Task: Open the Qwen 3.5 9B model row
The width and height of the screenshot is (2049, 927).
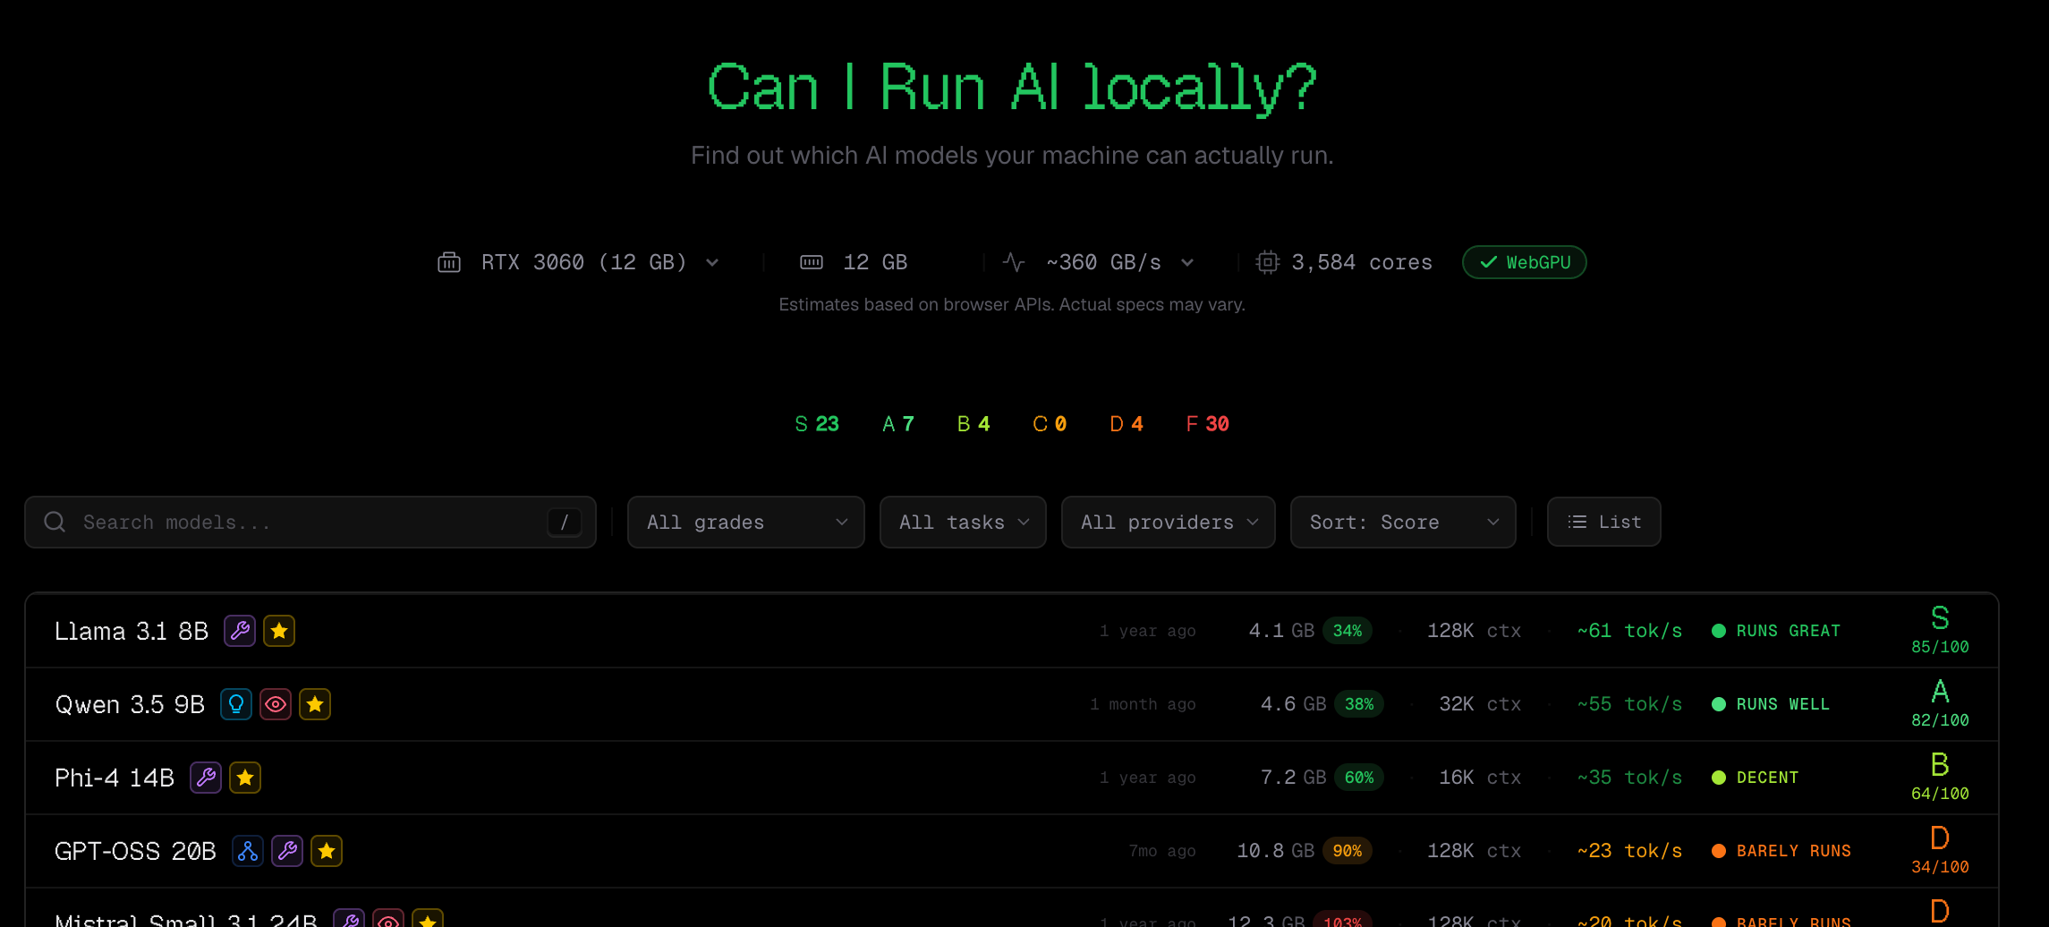Action: pyautogui.click(x=1012, y=704)
